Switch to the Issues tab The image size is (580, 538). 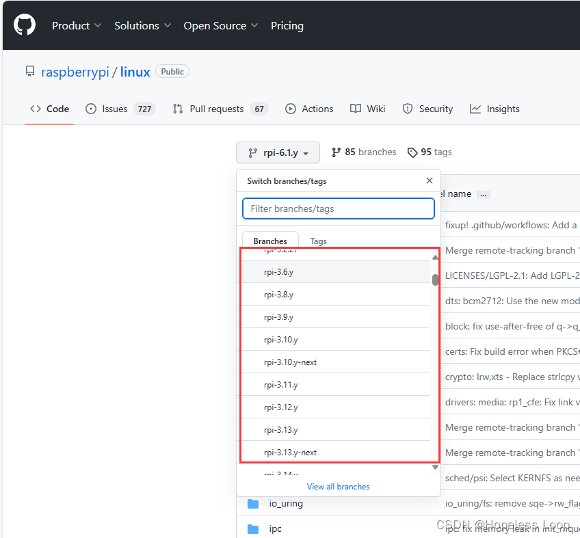pyautogui.click(x=120, y=109)
